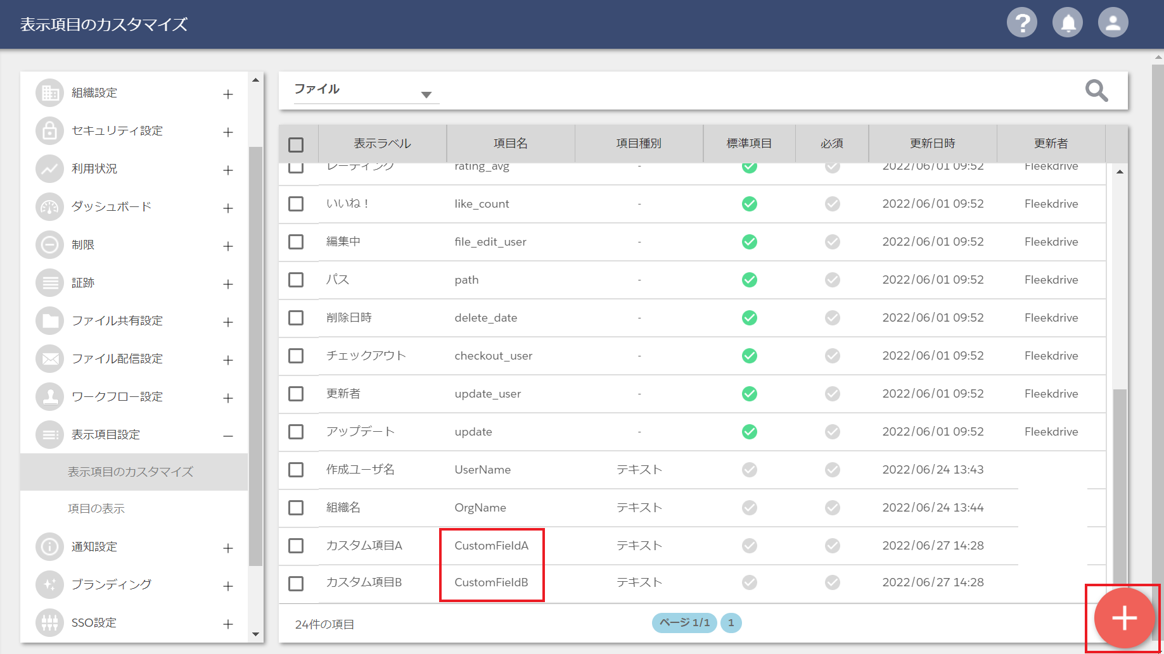Check the CustomFieldA row checkbox
Screen dimensions: 1164x654
296,546
